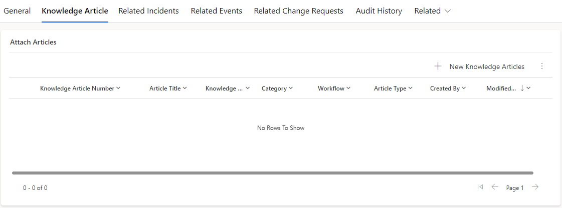Open Article Type column dropdown
This screenshot has height=208, width=562.
(411, 88)
